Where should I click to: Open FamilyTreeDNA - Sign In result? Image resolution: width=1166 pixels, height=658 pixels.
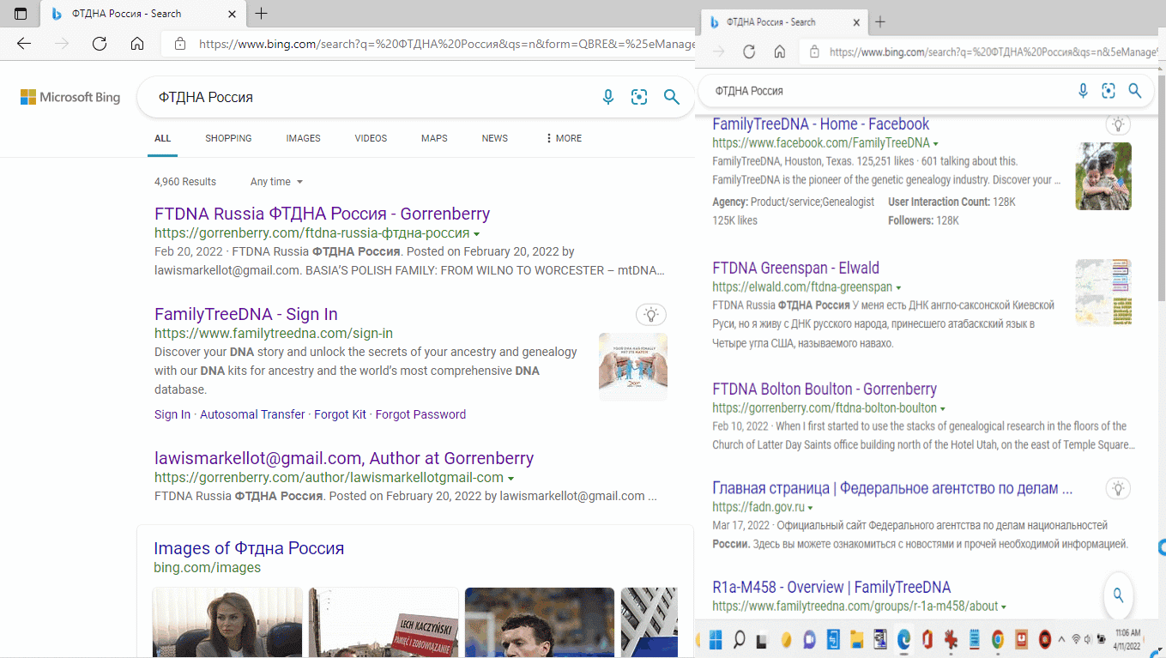[246, 314]
